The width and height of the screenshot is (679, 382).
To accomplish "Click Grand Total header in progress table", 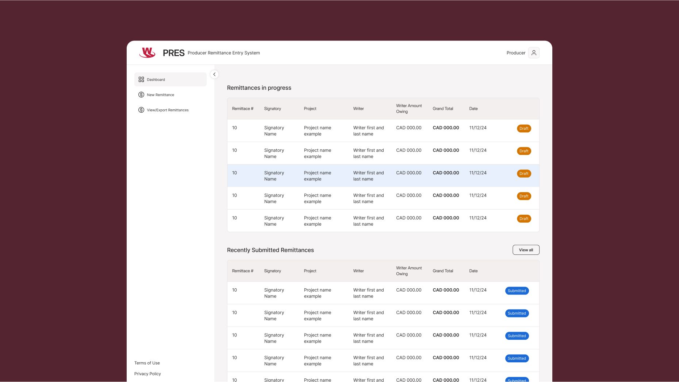I will [x=443, y=109].
